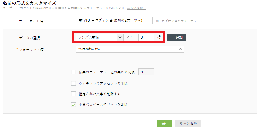Click the 指定された文字を削除する label text
The width and height of the screenshot is (257, 131).
click(99, 94)
